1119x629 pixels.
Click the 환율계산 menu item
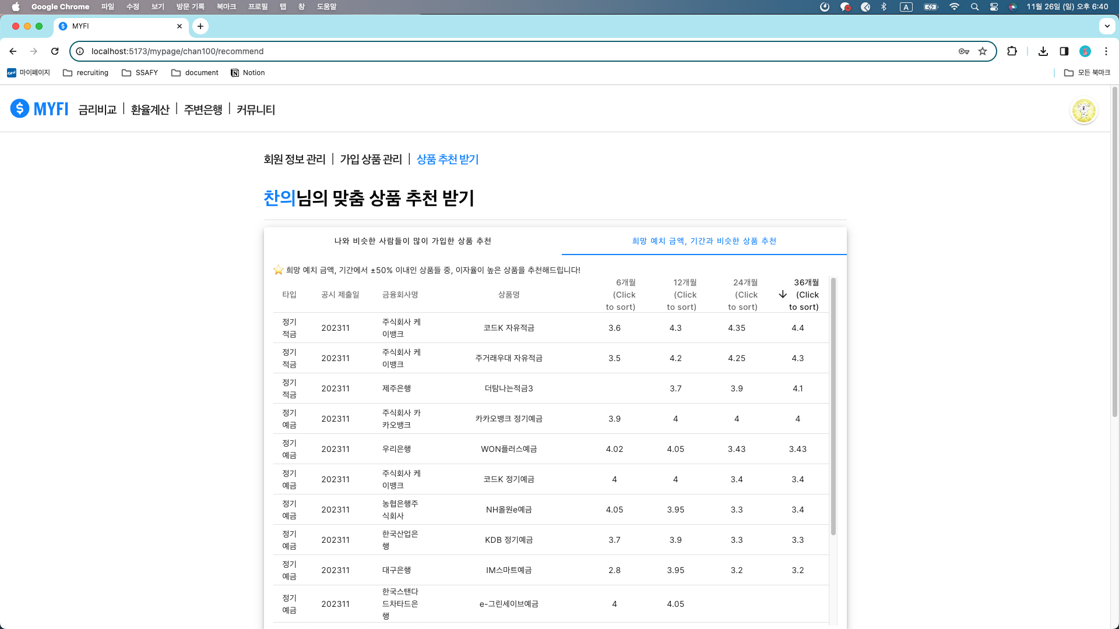point(149,109)
